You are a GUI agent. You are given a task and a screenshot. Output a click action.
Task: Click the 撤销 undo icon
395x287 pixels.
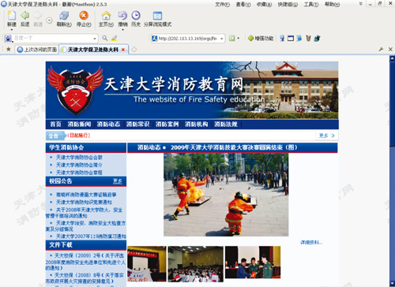tap(122, 16)
